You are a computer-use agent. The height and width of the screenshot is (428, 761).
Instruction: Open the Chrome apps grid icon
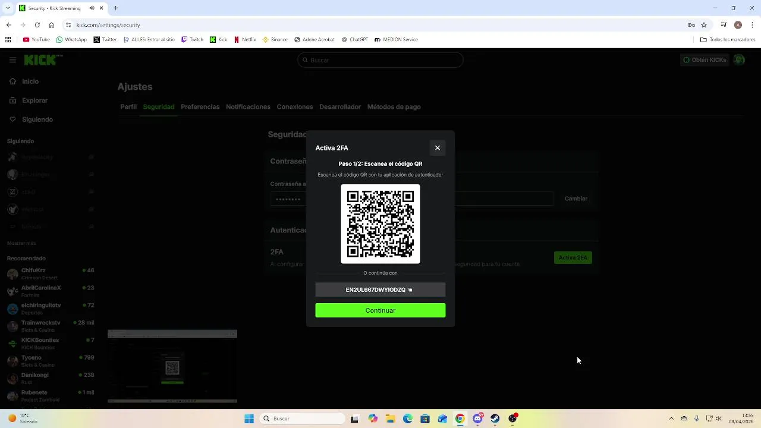pyautogui.click(x=8, y=40)
